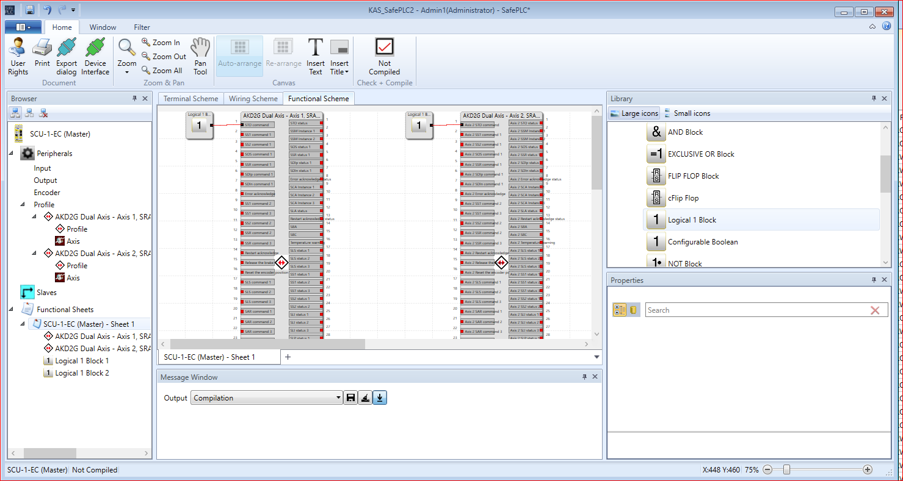Click the Browser toolbar icon with red X
Screen dimensions: 903x481
click(x=43, y=113)
